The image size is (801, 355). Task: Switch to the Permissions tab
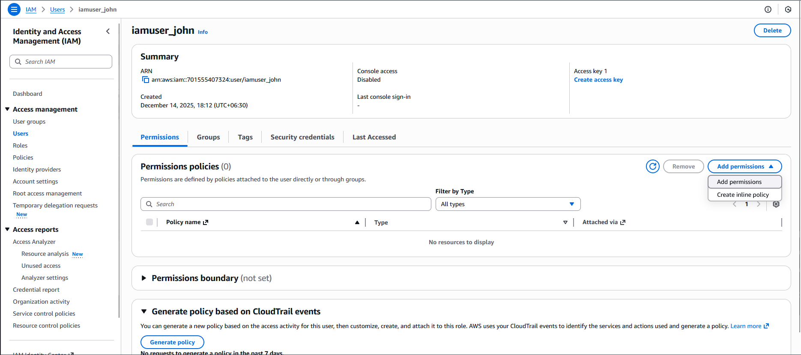[160, 137]
